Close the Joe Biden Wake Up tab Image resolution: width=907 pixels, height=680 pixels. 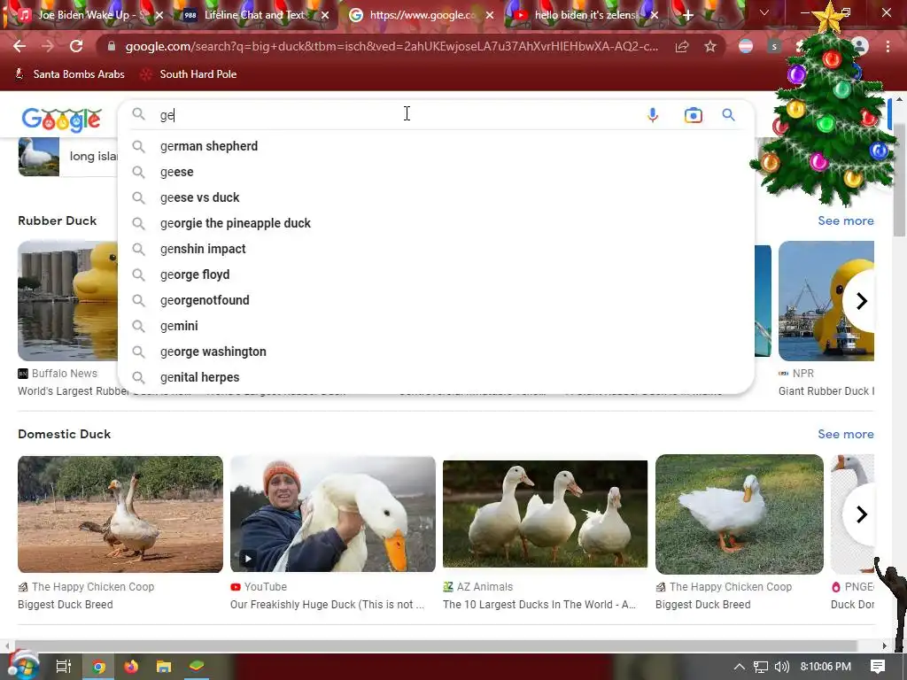point(159,15)
